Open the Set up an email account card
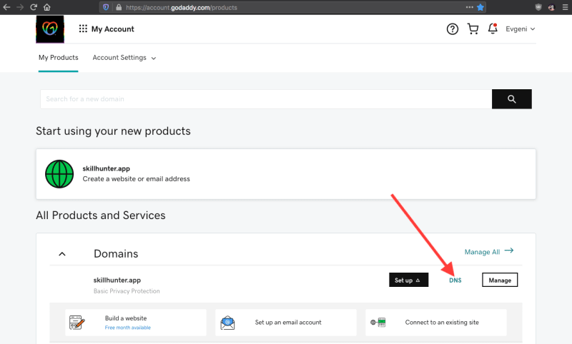The image size is (572, 344). [286, 323]
